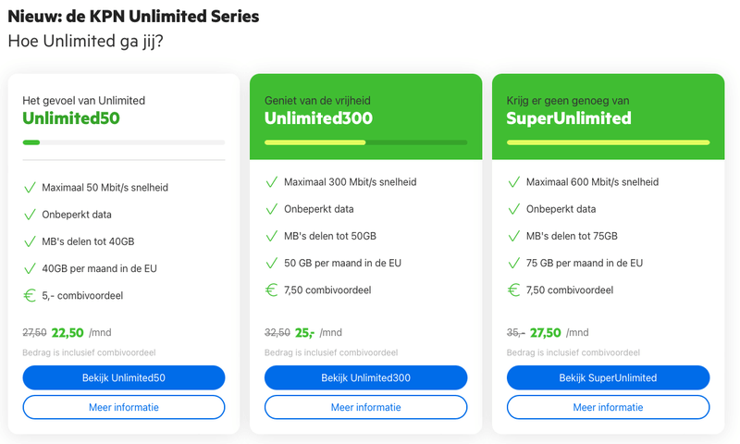
Task: Click checkmark next to Maximaal 300 Mbit/s snelheid
Action: (x=272, y=182)
